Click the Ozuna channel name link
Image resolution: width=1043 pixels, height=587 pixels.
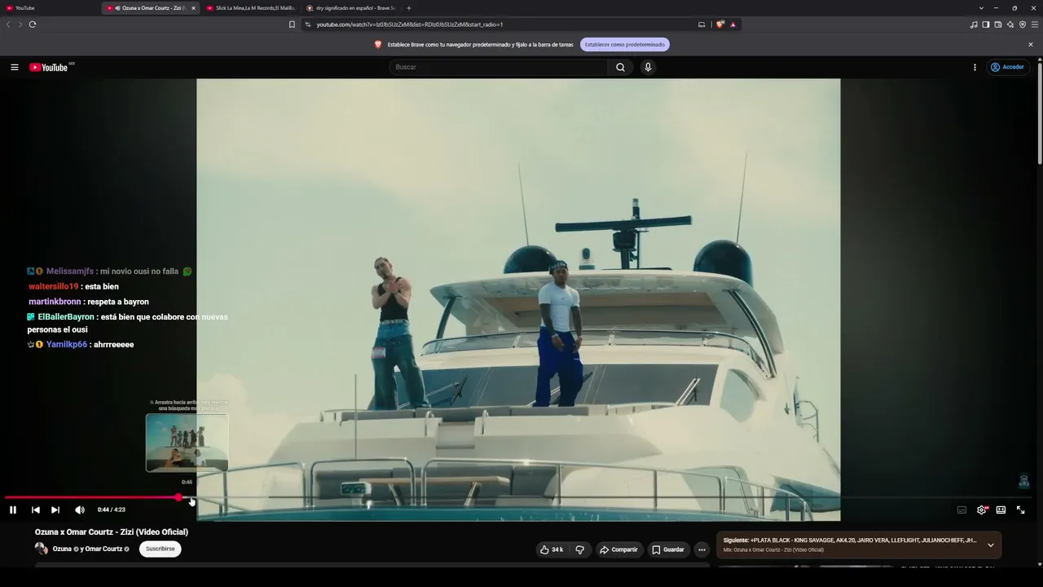62,549
